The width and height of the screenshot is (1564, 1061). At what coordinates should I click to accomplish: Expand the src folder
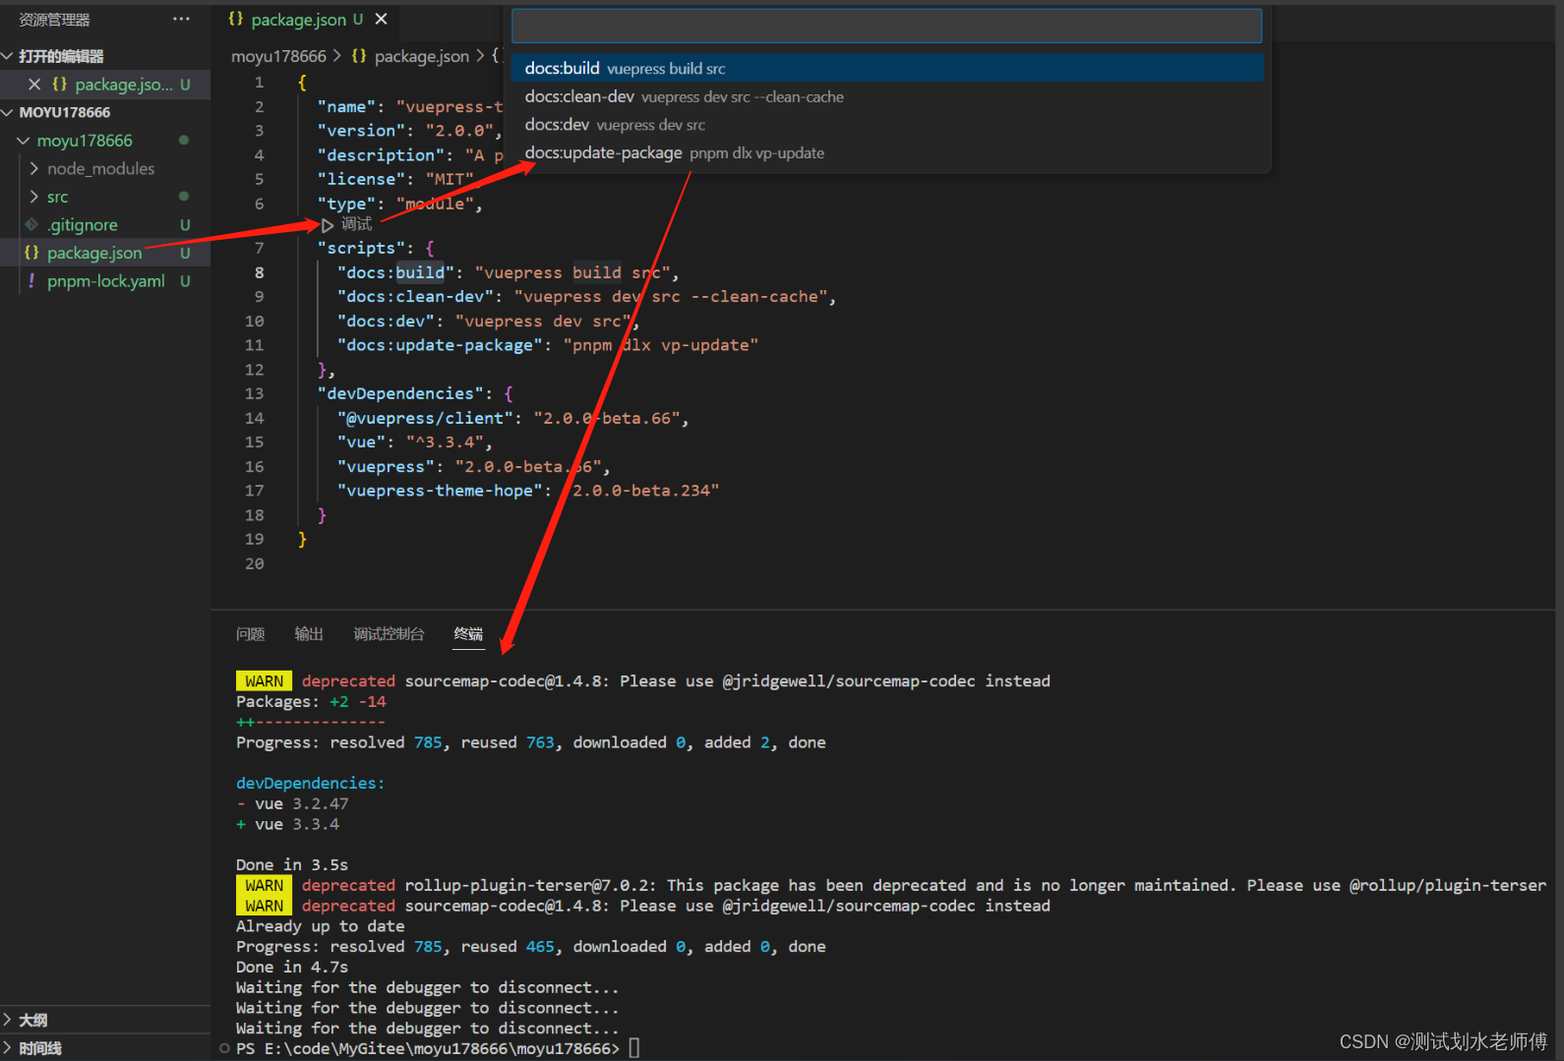click(34, 197)
